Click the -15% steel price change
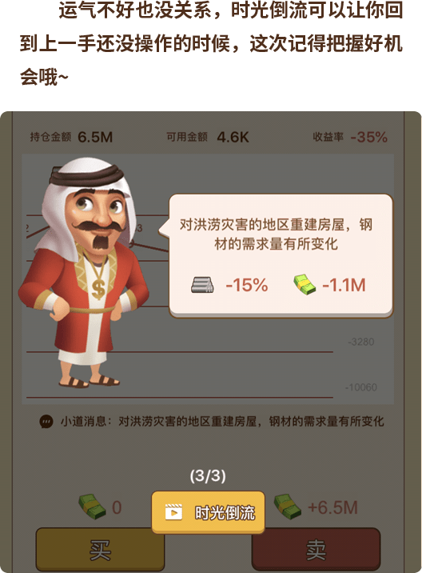 click(247, 285)
